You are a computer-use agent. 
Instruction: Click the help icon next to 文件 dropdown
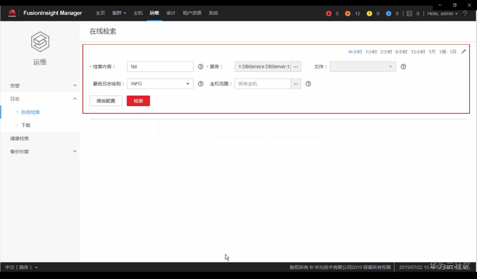click(403, 67)
